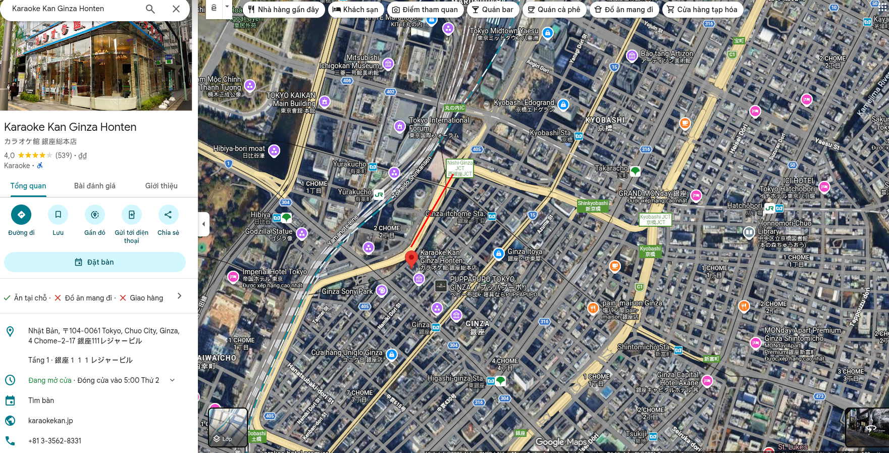The height and width of the screenshot is (453, 889).
Task: Click the search field text
Action: 58,9
